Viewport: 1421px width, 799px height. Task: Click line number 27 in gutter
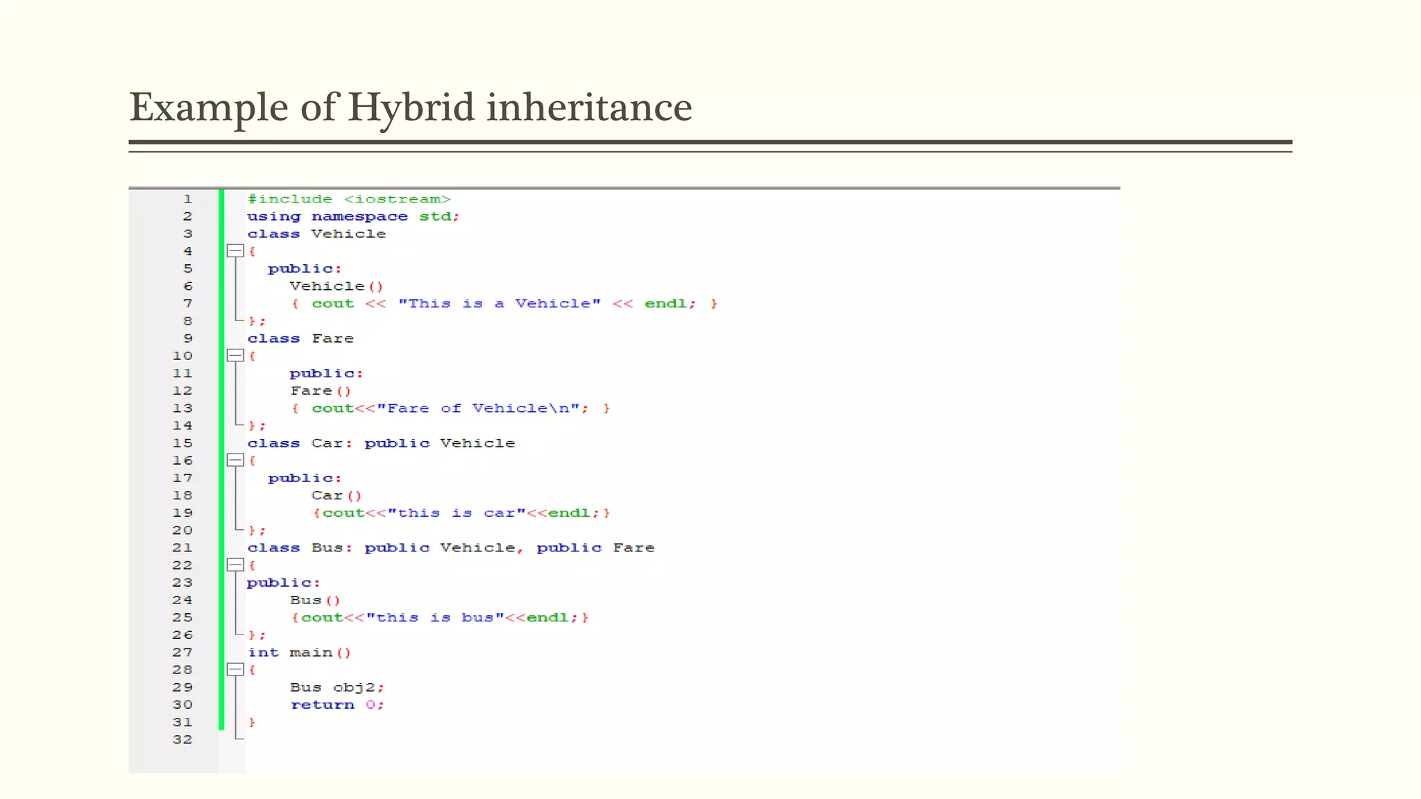tap(182, 653)
